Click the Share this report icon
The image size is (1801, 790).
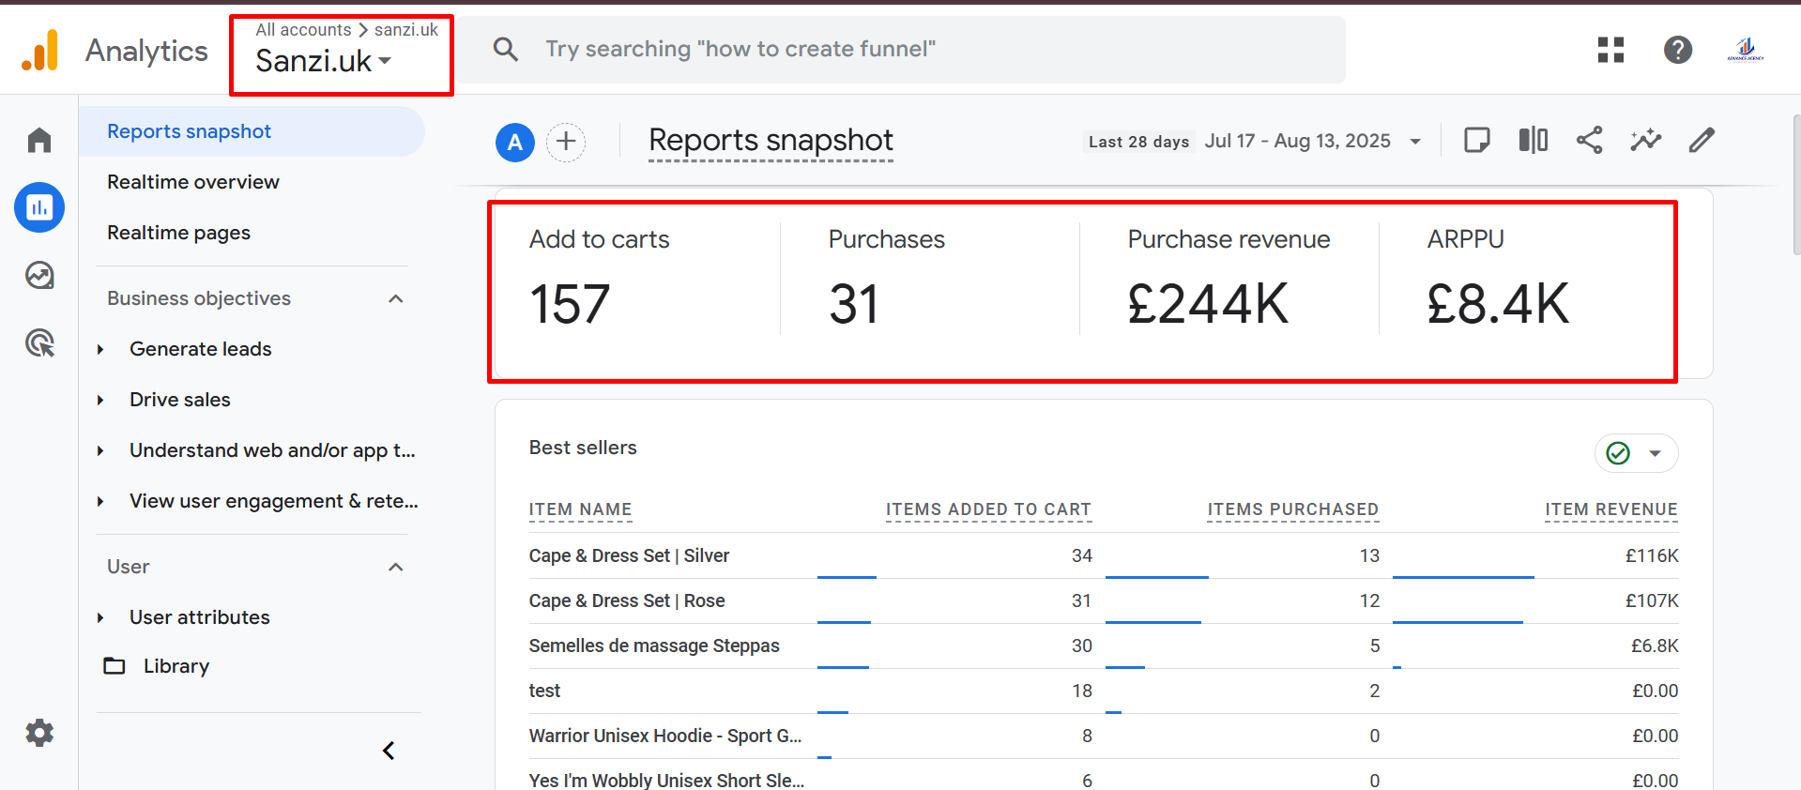pyautogui.click(x=1589, y=141)
